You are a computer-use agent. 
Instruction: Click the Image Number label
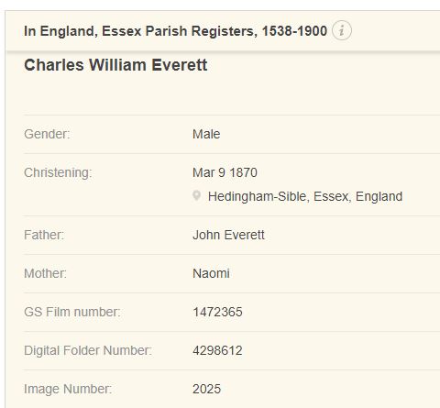(x=68, y=389)
